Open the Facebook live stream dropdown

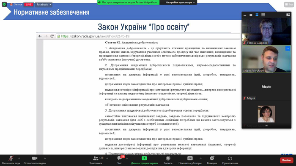44,5
